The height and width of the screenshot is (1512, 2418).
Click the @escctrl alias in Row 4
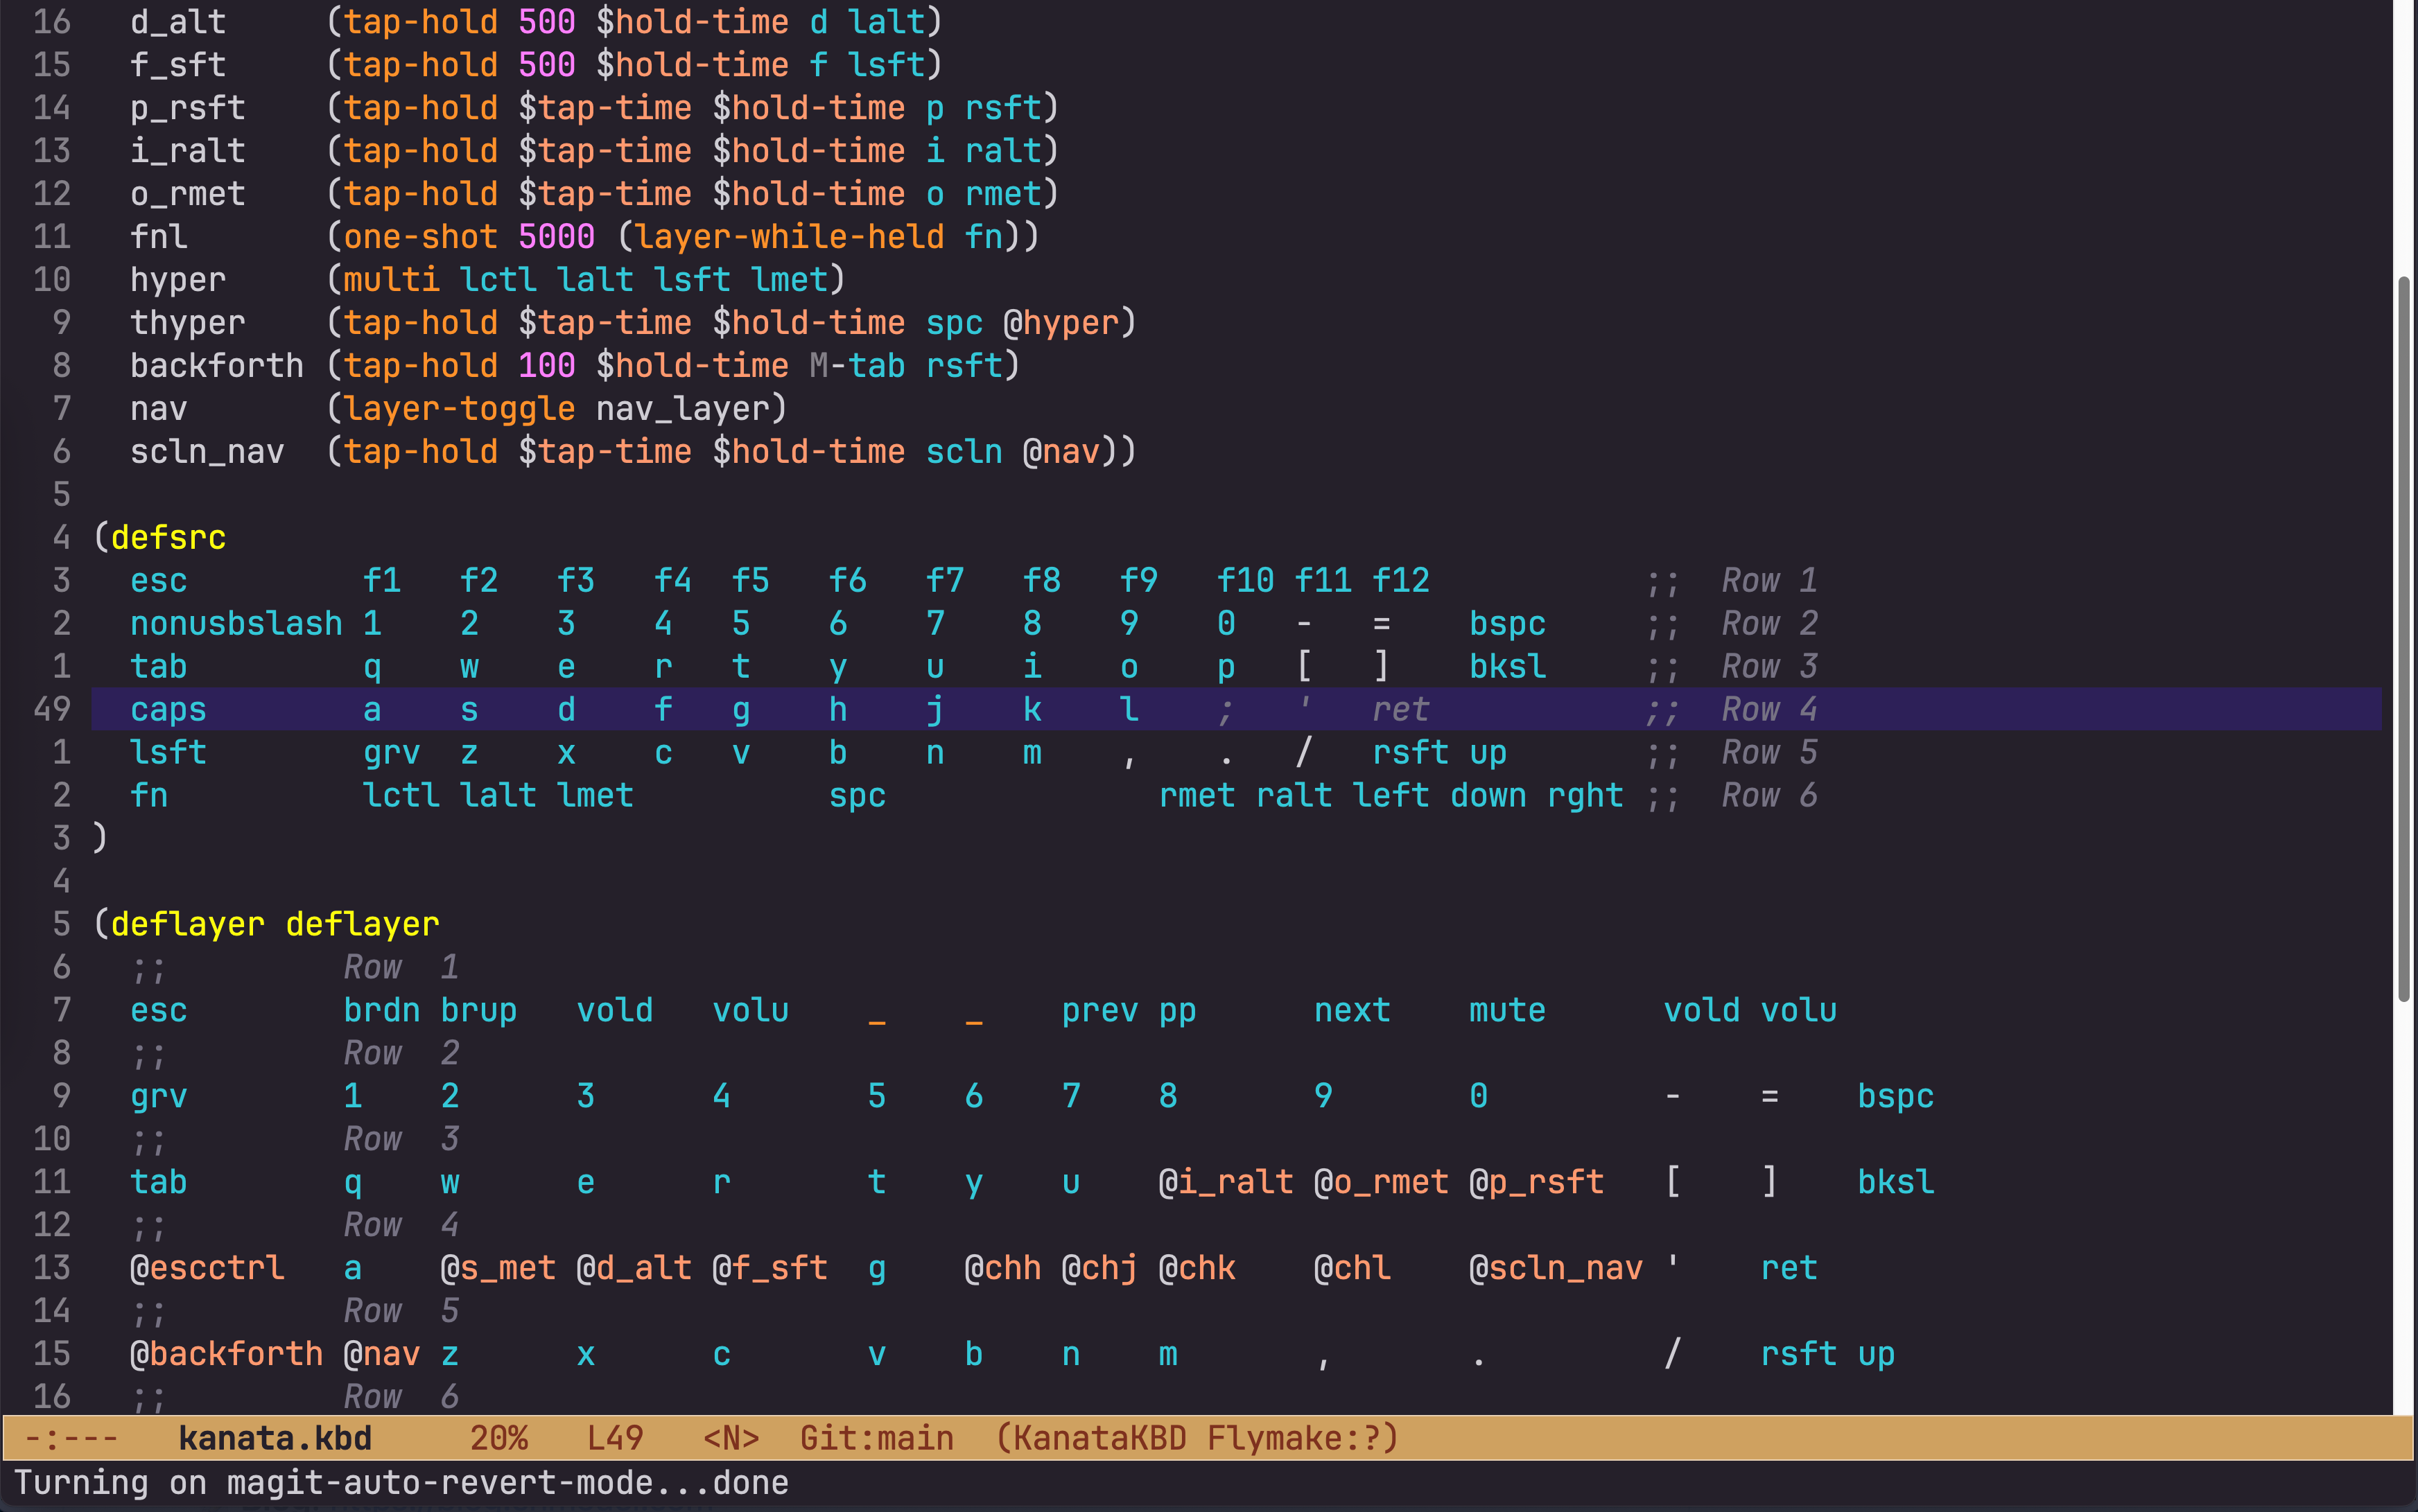[x=207, y=1268]
